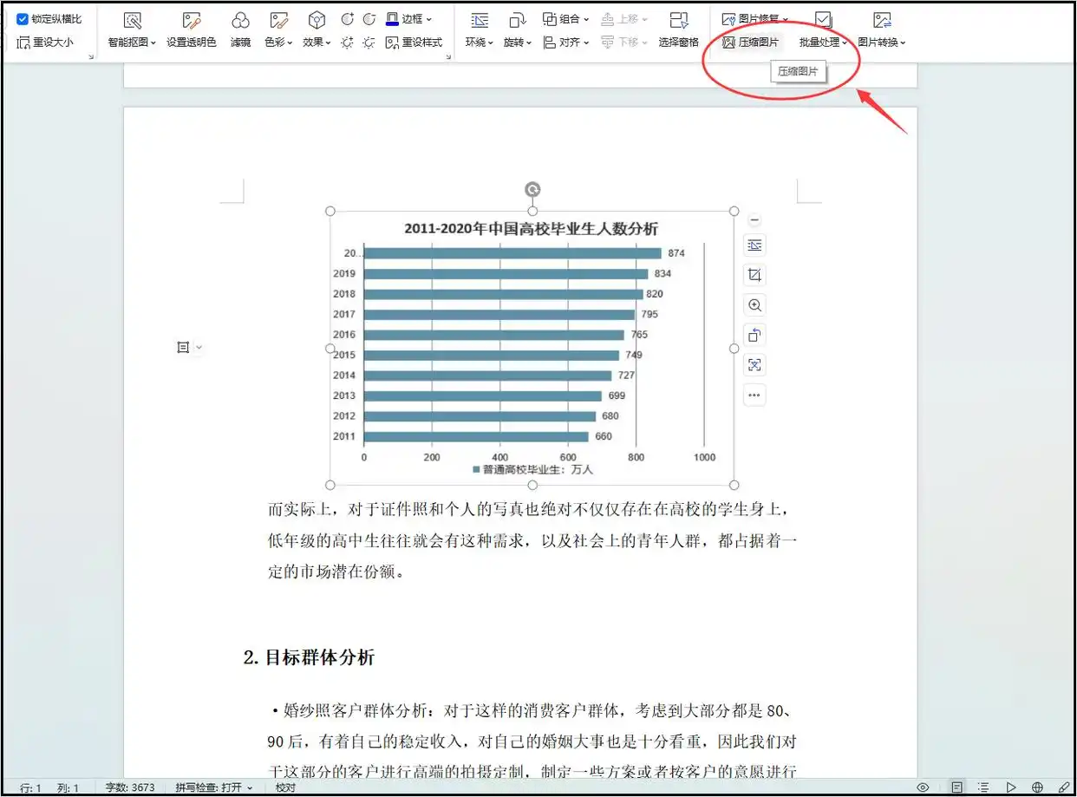
Task: Click the 滤镜 filter icon
Action: click(x=241, y=29)
